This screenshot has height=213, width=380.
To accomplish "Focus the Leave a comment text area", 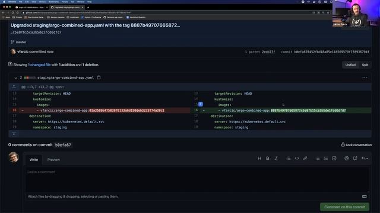I will (x=197, y=179).
